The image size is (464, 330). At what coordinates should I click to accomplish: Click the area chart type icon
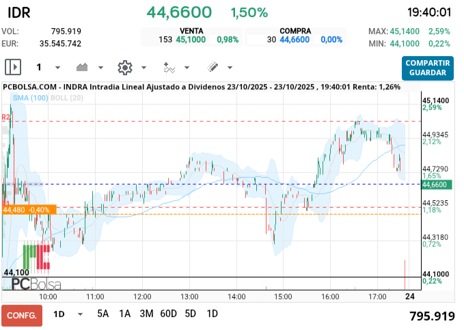[x=83, y=67]
